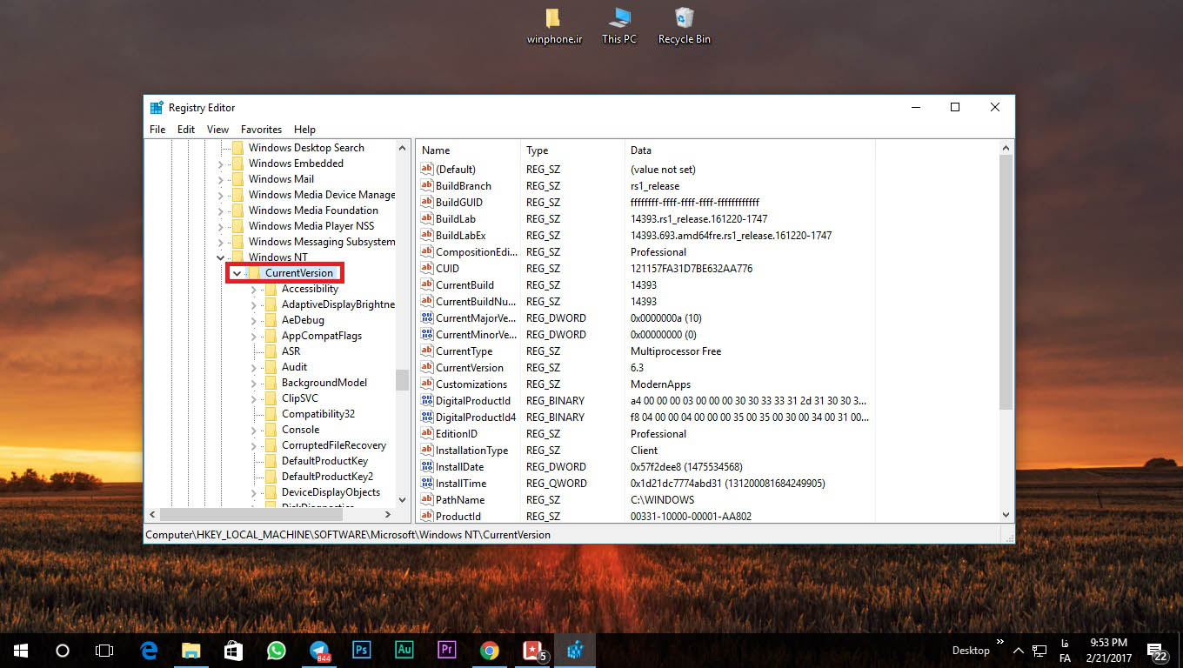Image resolution: width=1183 pixels, height=668 pixels.
Task: Select the ProductId value name
Action: point(458,516)
